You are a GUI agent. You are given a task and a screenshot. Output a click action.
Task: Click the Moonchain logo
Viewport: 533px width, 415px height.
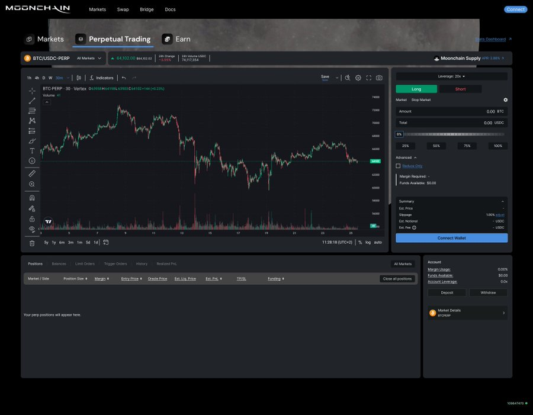(x=38, y=9)
